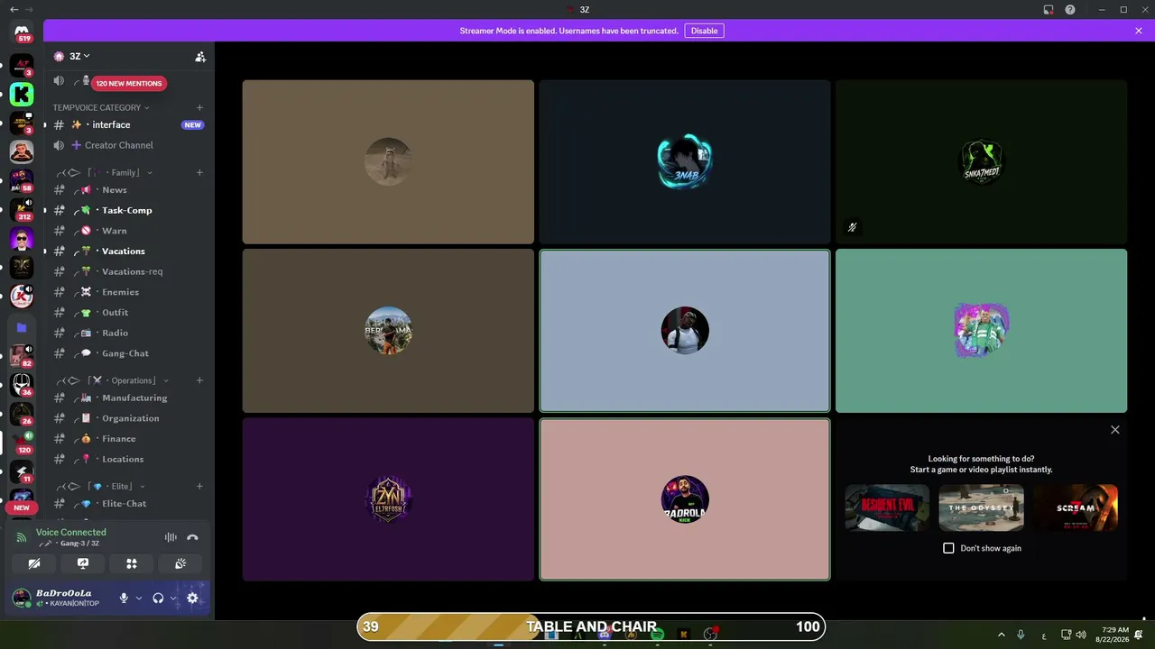Open microphone input options chevron
The height and width of the screenshot is (649, 1155).
138,598
